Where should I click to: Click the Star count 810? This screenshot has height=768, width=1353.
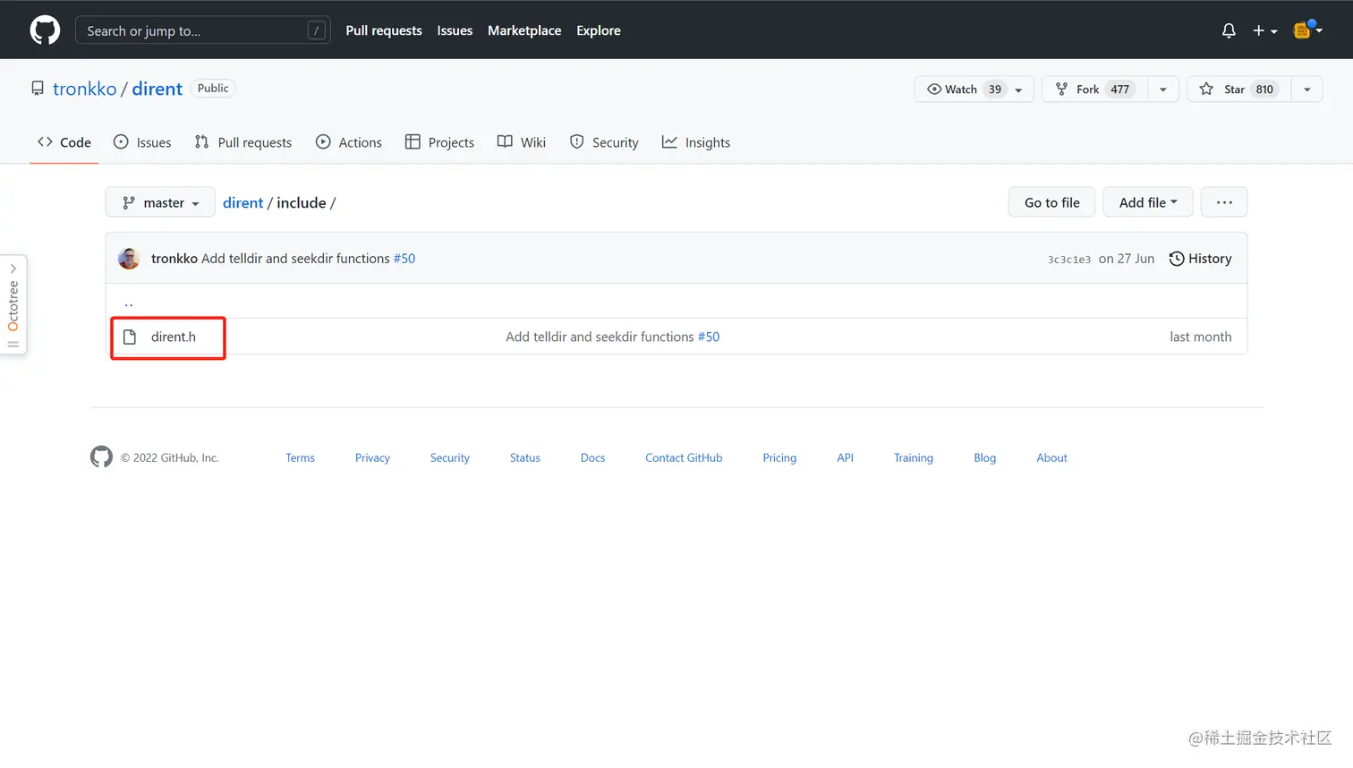coord(1264,89)
